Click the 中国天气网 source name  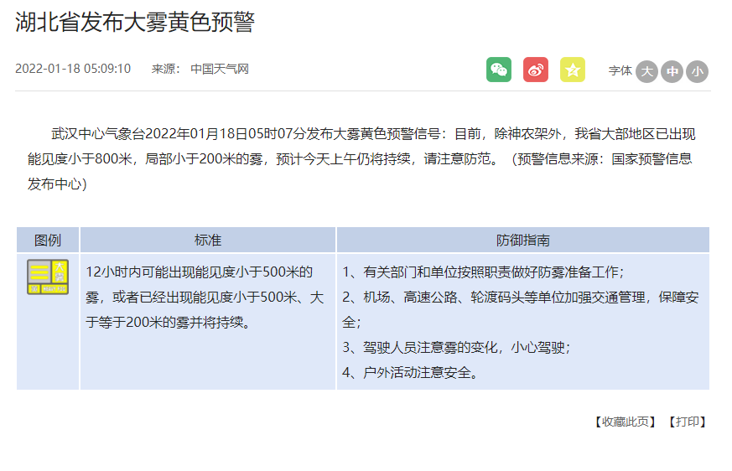click(x=220, y=69)
